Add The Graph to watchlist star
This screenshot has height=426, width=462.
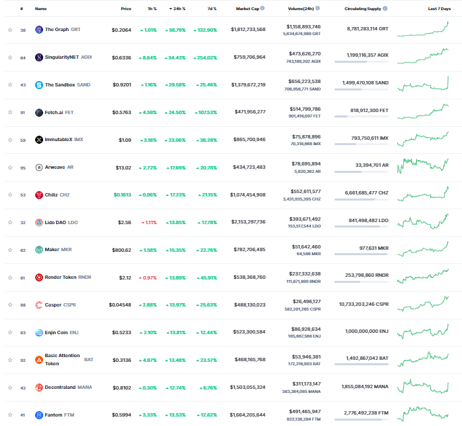coord(10,30)
